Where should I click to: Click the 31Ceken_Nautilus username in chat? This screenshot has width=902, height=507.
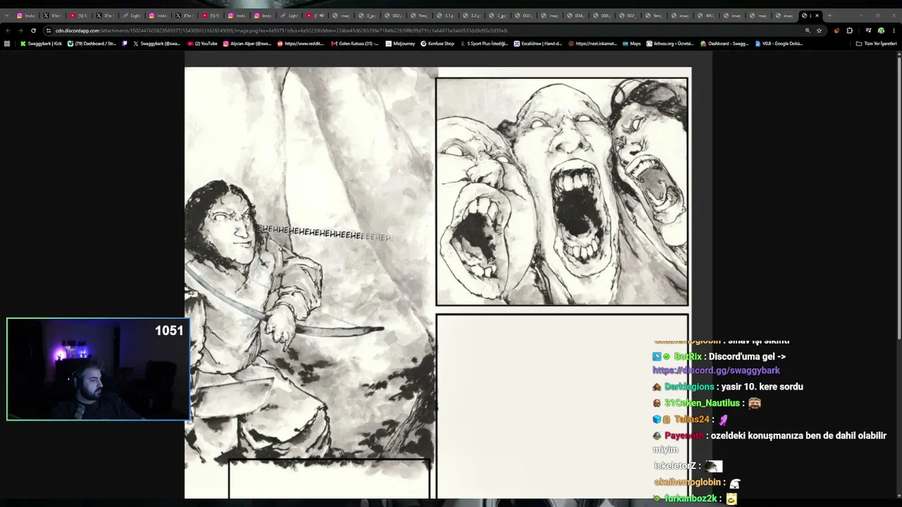click(702, 403)
